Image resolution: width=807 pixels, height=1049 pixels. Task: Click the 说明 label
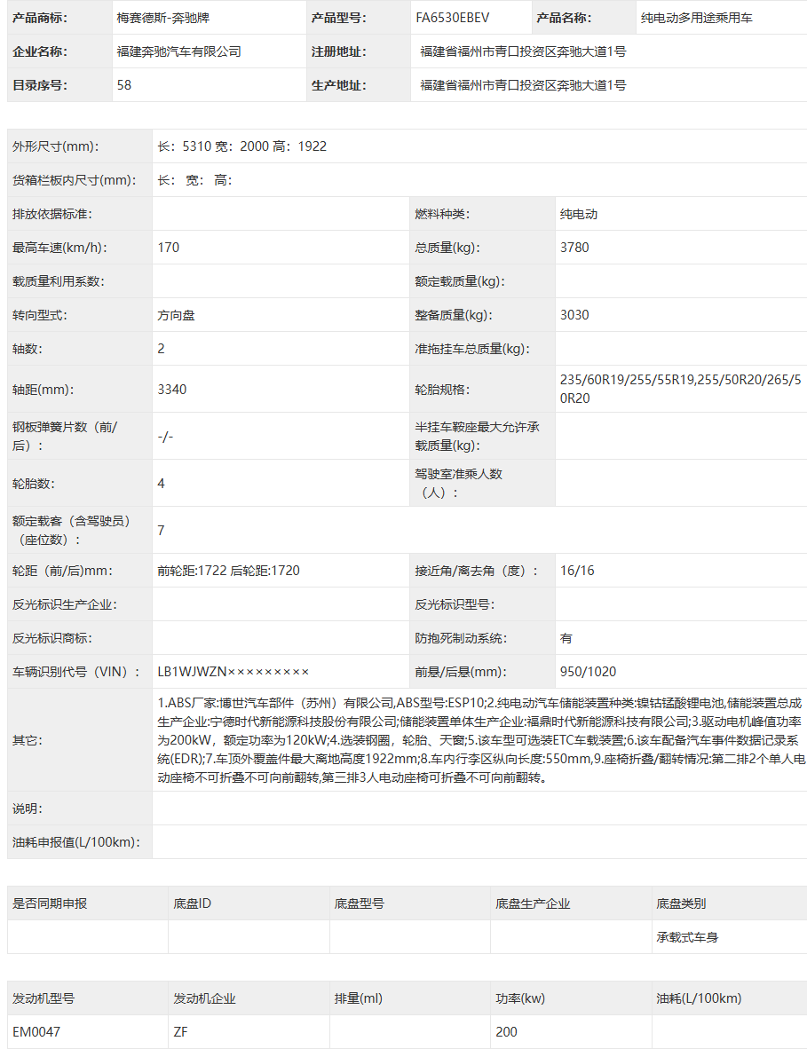point(28,808)
